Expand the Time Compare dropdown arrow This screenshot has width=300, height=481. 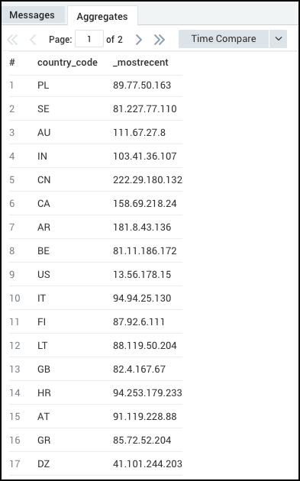pos(278,39)
